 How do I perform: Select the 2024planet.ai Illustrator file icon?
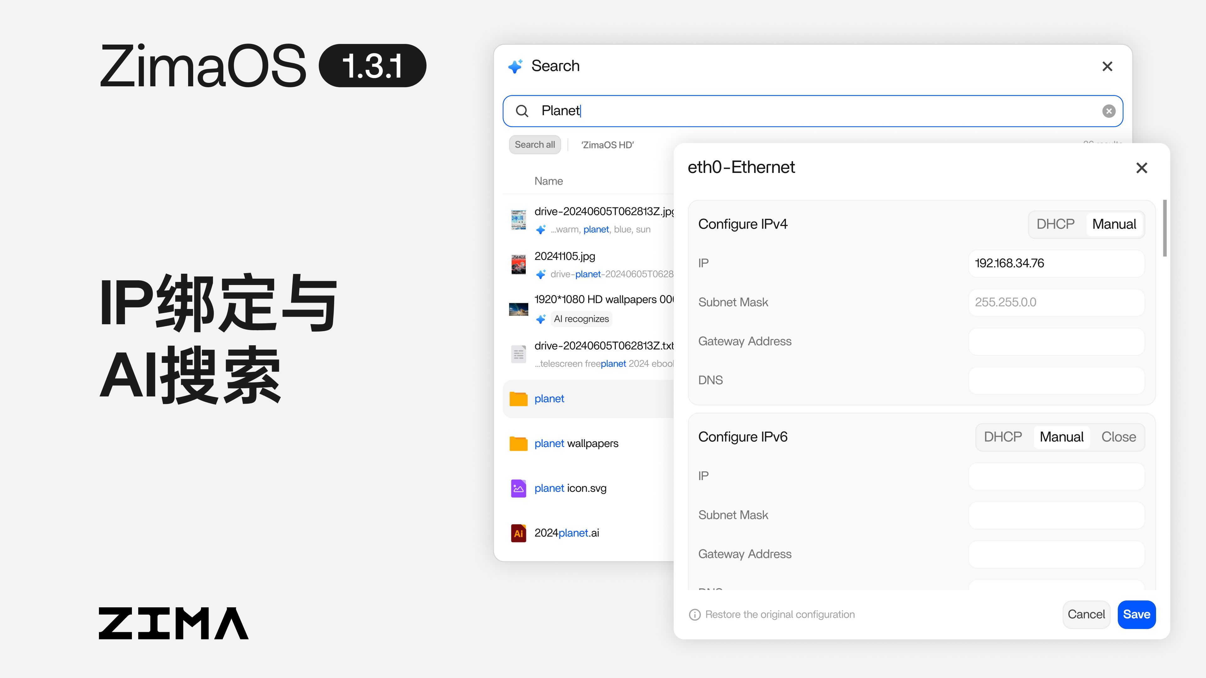(518, 532)
